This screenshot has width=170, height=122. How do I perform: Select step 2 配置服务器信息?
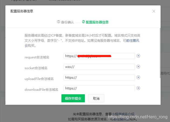[95, 22]
